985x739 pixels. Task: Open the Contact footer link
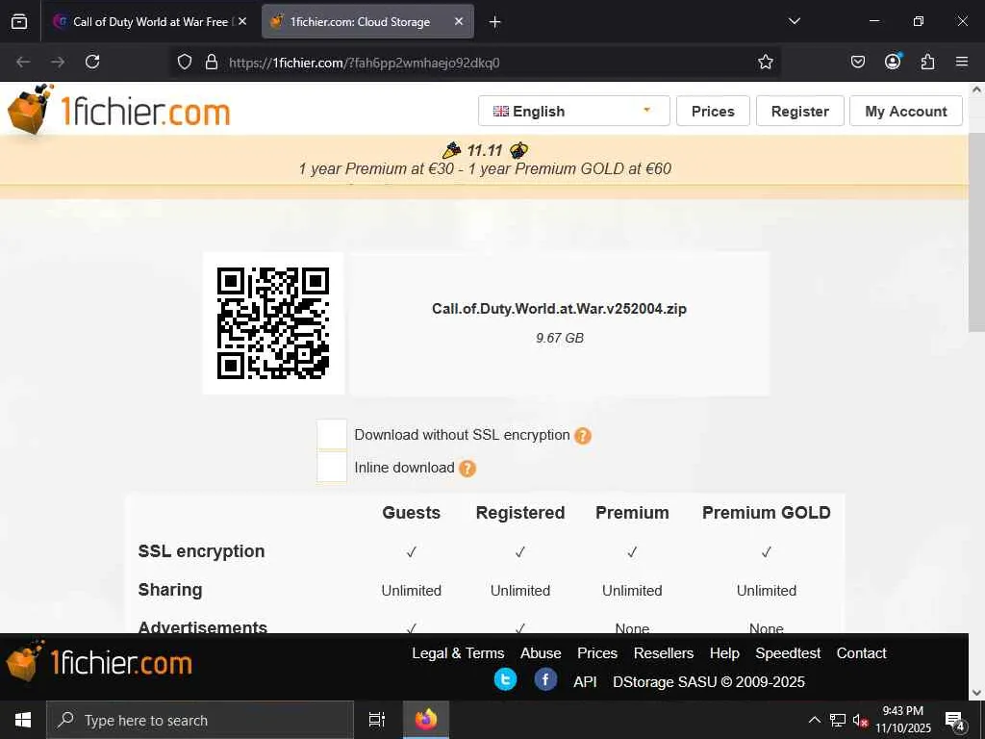[861, 653]
